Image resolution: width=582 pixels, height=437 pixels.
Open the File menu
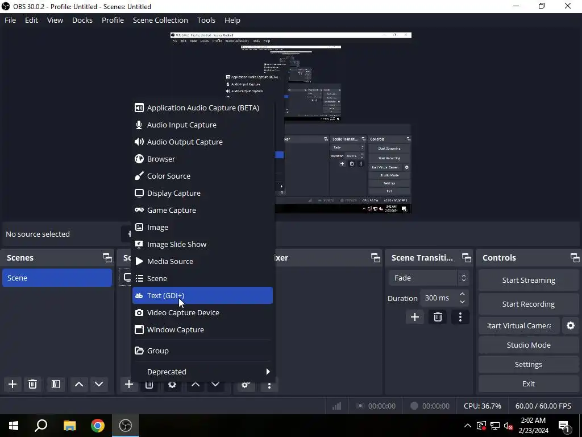pyautogui.click(x=10, y=20)
